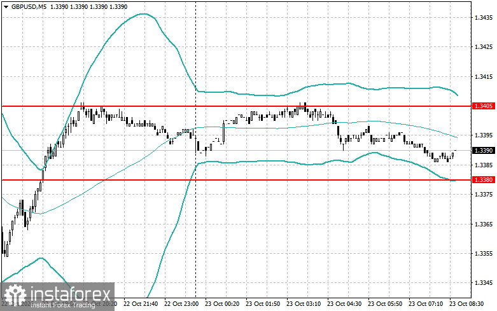Click the 22 Oct 23:00 time label
The width and height of the screenshot is (497, 311).
pos(181,304)
